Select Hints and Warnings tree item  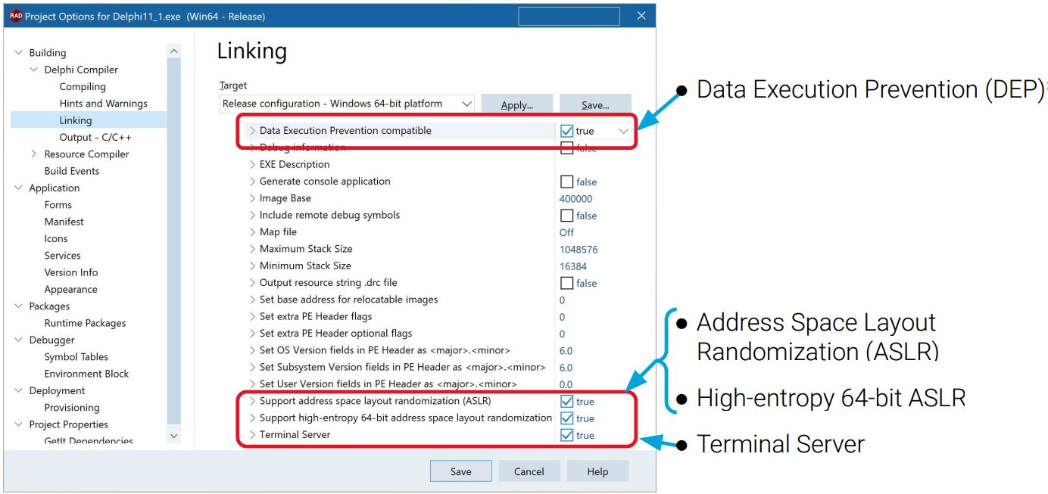click(103, 104)
